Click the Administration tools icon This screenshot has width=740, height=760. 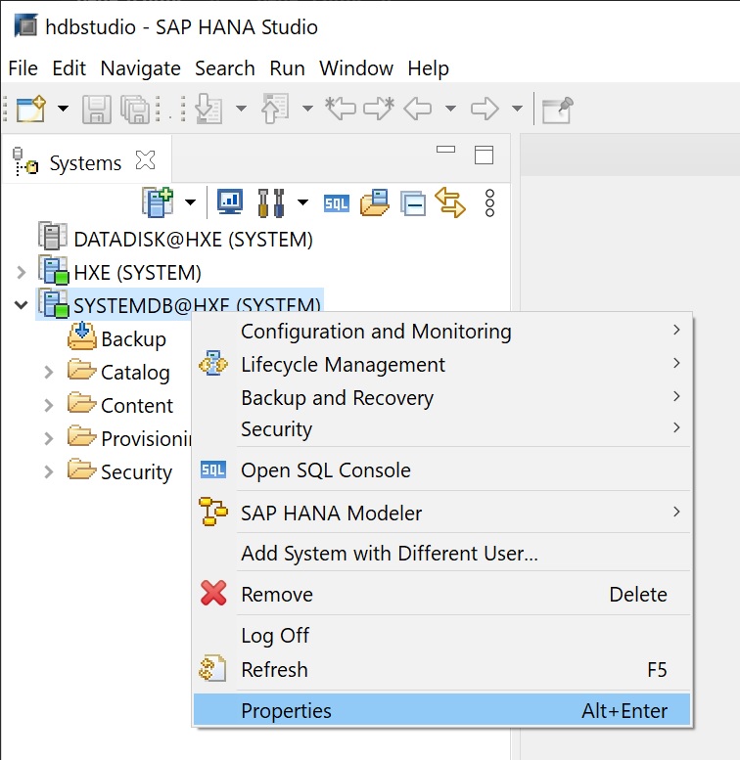coord(270,202)
